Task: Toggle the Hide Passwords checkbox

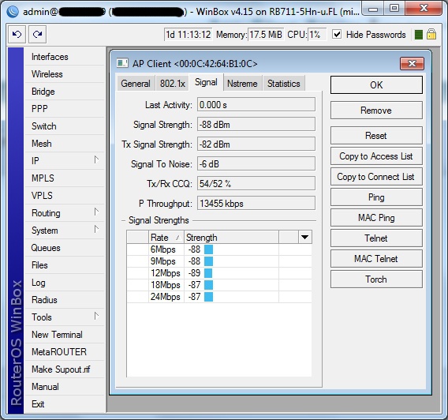Action: [x=337, y=35]
